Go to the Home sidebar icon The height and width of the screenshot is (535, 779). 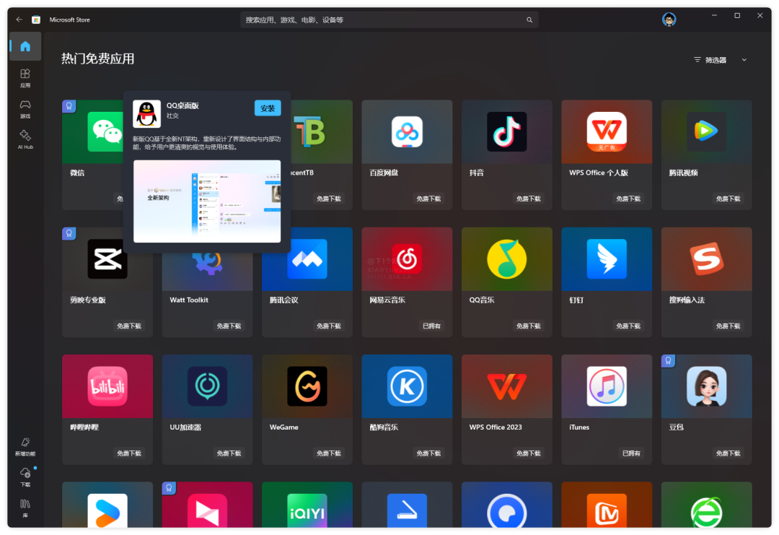click(x=25, y=46)
